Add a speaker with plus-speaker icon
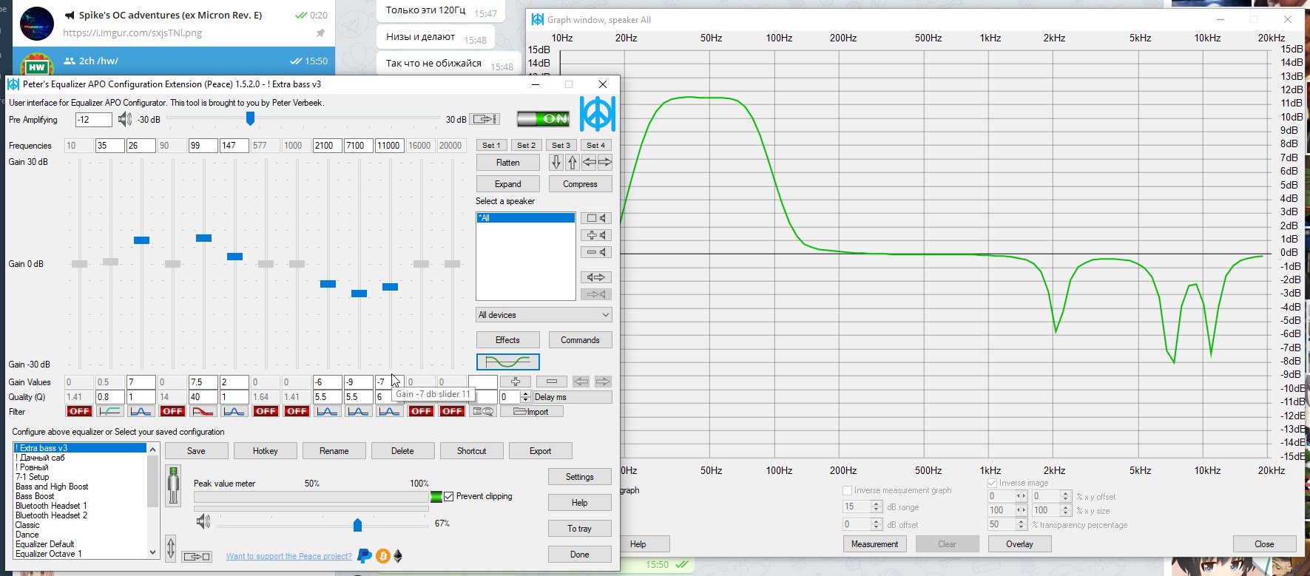 tap(596, 235)
